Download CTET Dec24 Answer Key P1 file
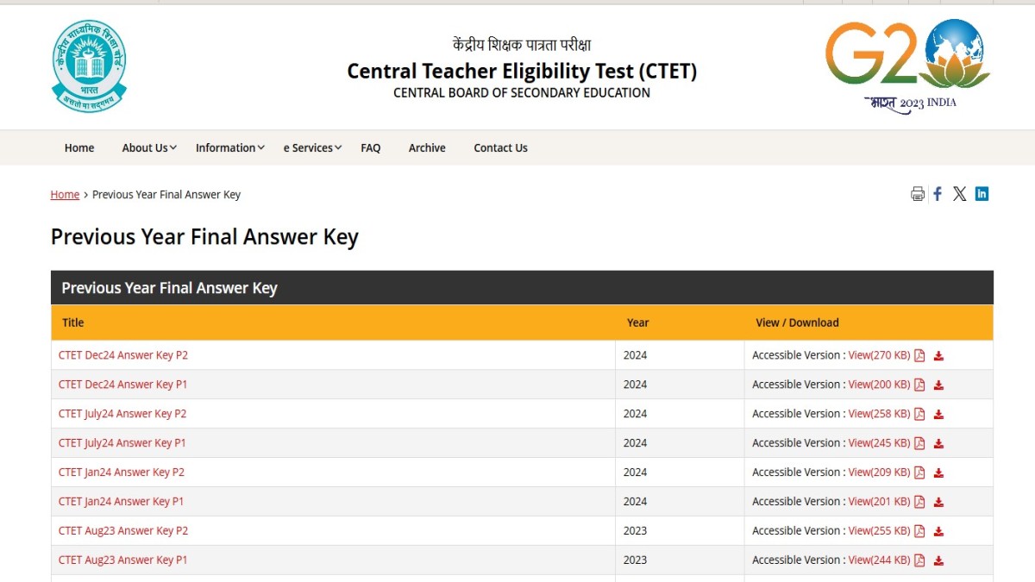Screen dimensions: 1035x582 tap(938, 385)
